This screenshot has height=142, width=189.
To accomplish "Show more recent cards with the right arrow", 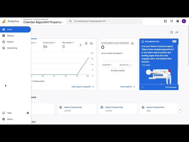I will point(180,110).
